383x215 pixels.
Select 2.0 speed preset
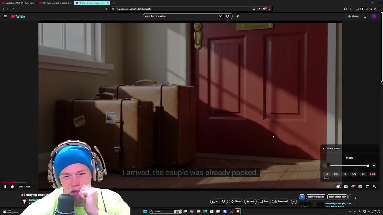(363, 174)
